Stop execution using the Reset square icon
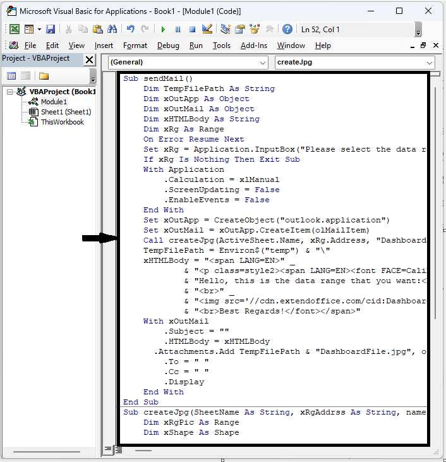Screen dimensions: 446x462 coord(192,29)
